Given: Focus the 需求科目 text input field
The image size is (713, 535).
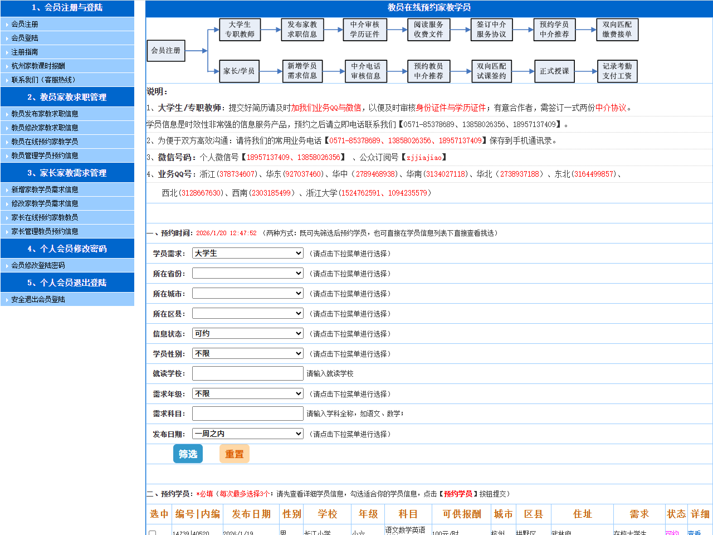Looking at the screenshot, I should click(247, 414).
